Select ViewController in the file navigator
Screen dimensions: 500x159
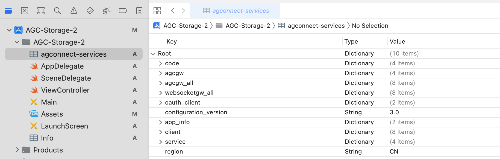[x=65, y=90]
